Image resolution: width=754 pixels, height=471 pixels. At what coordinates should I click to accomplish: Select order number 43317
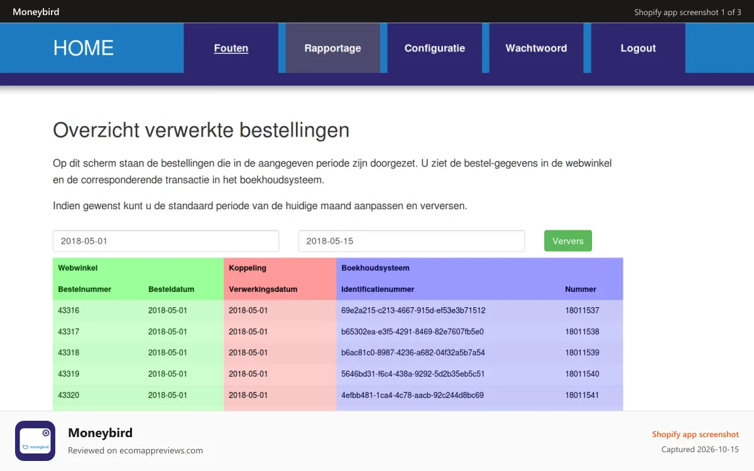click(x=68, y=332)
